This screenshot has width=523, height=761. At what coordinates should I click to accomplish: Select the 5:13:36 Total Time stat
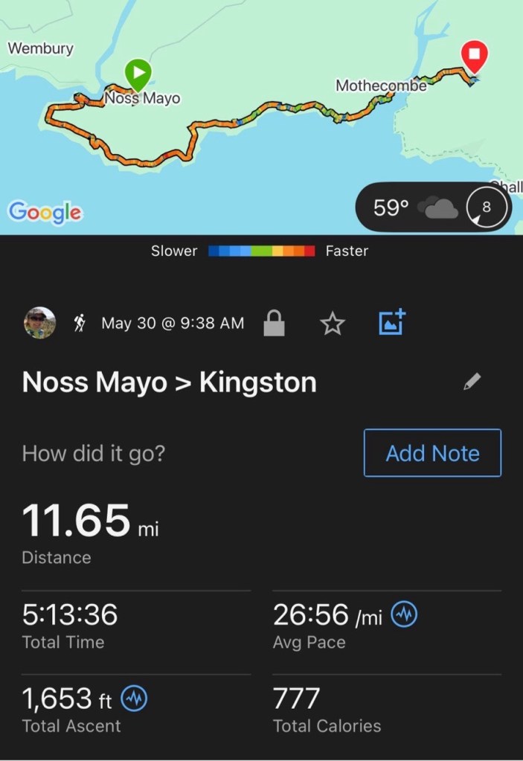point(70,624)
